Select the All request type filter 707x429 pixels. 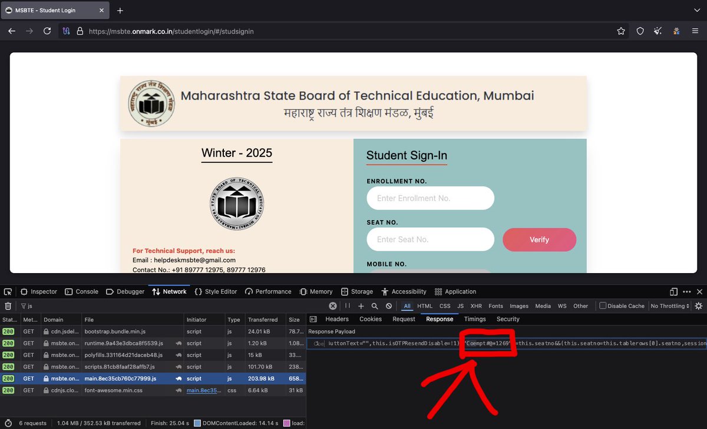[407, 306]
